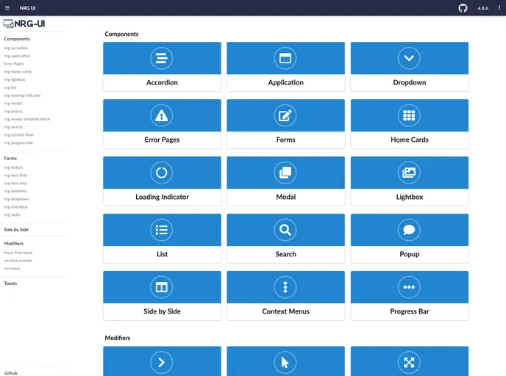The image size is (506, 376).
Task: Open the Home Cards grid icon card
Action: pyautogui.click(x=410, y=123)
